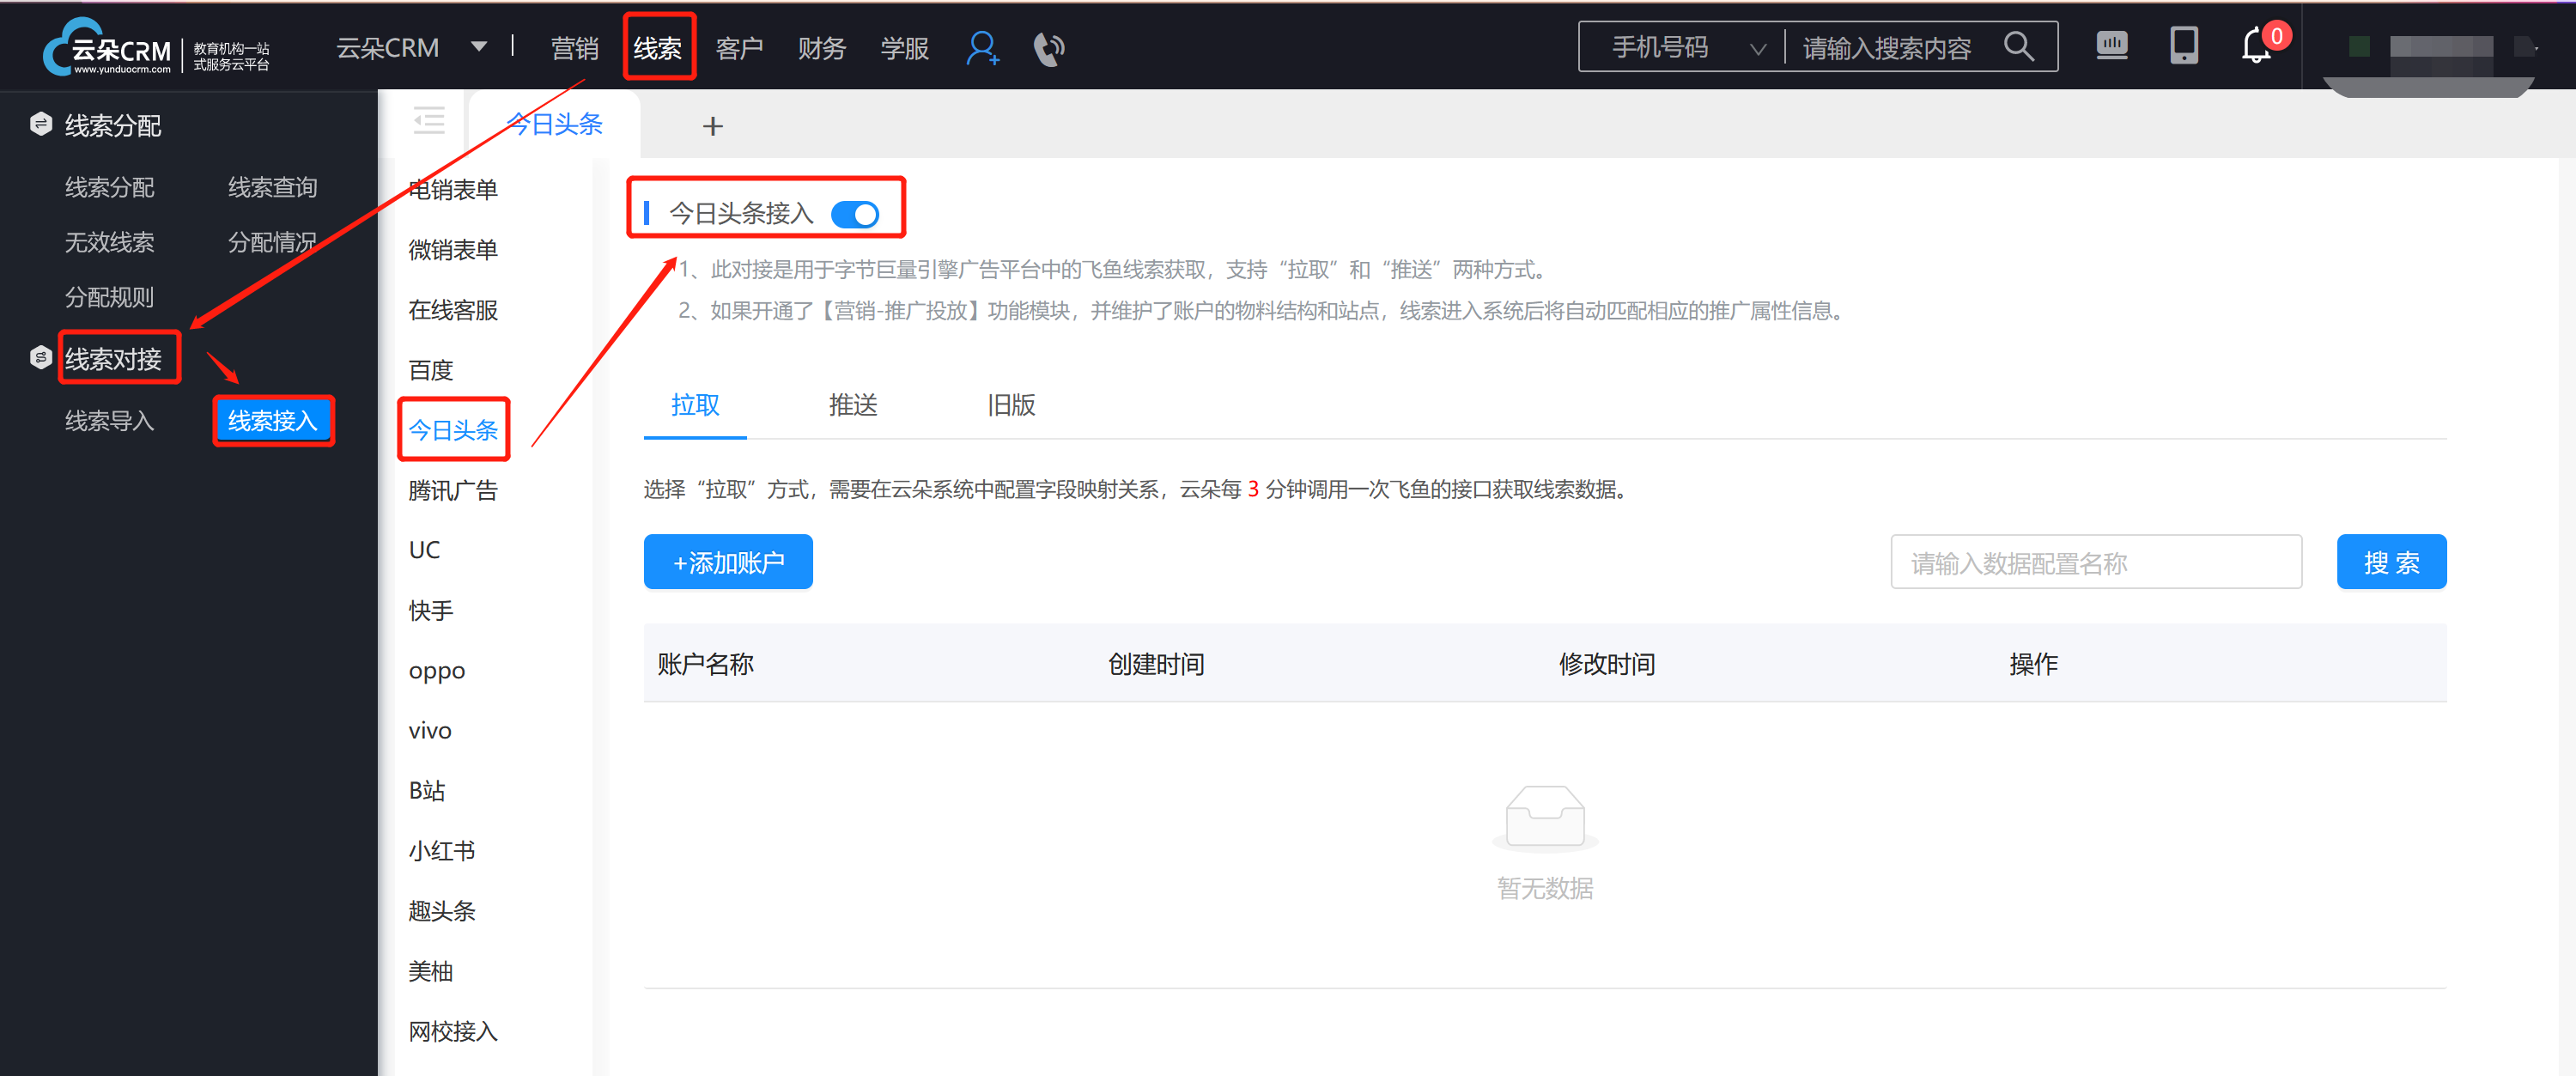Collapse the sidebar with the menu fold icon
Image resolution: width=2576 pixels, height=1076 pixels.
tap(429, 122)
